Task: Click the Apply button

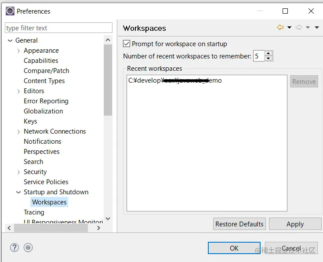Action: click(295, 224)
